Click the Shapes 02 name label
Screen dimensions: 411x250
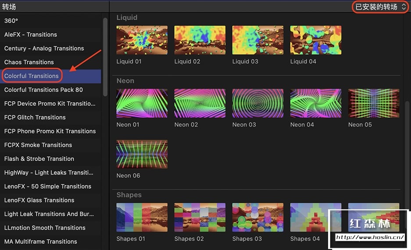point(189,239)
